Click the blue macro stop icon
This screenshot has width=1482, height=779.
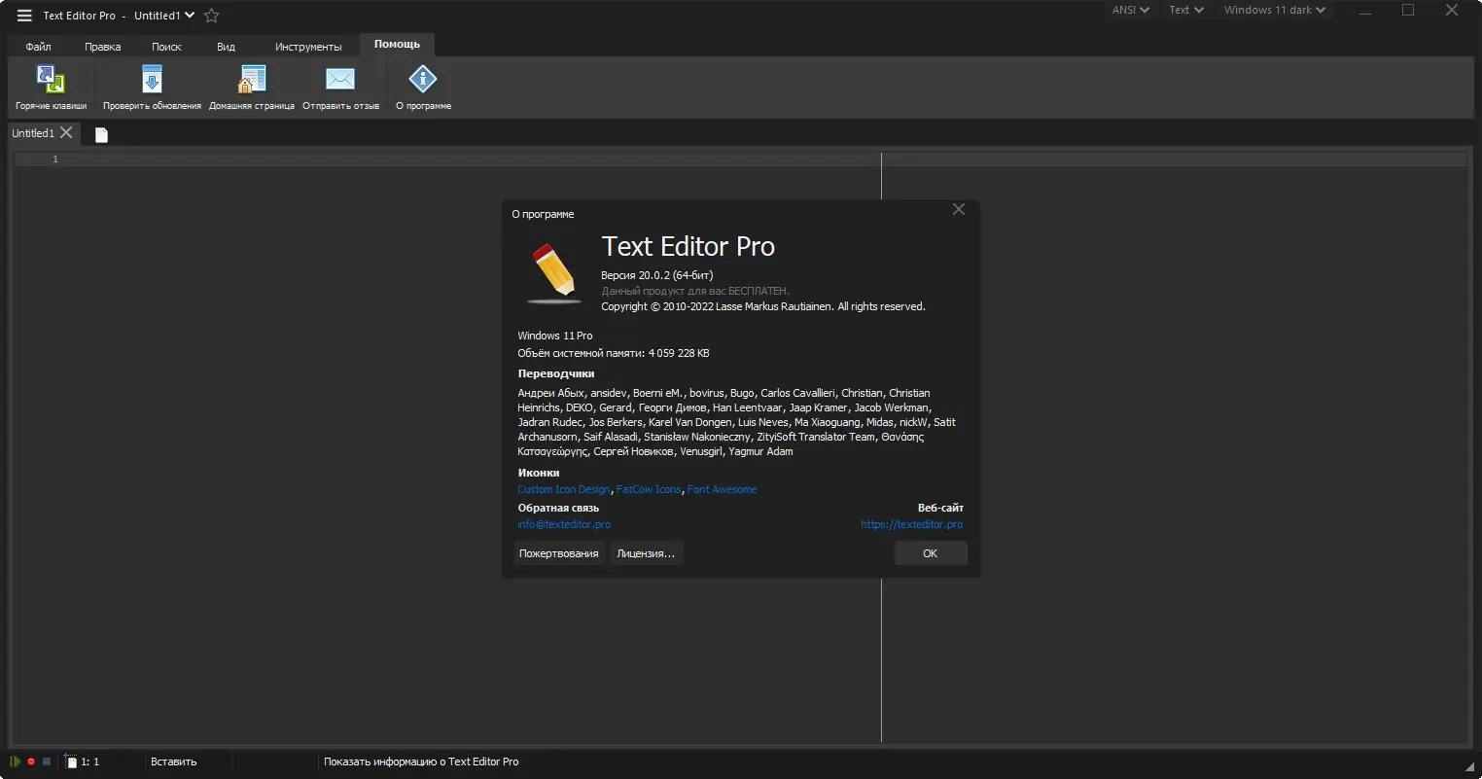coord(46,761)
